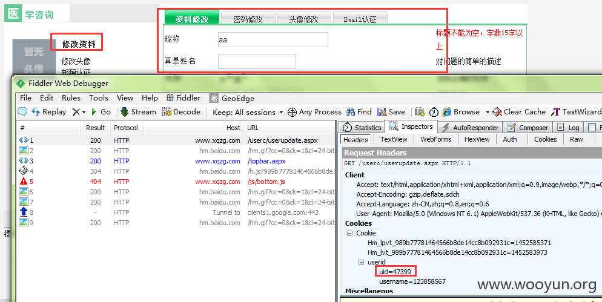Viewport: 602px width, 302px height.
Task: Open the Keep: All sessions dropdown
Action: [248, 112]
